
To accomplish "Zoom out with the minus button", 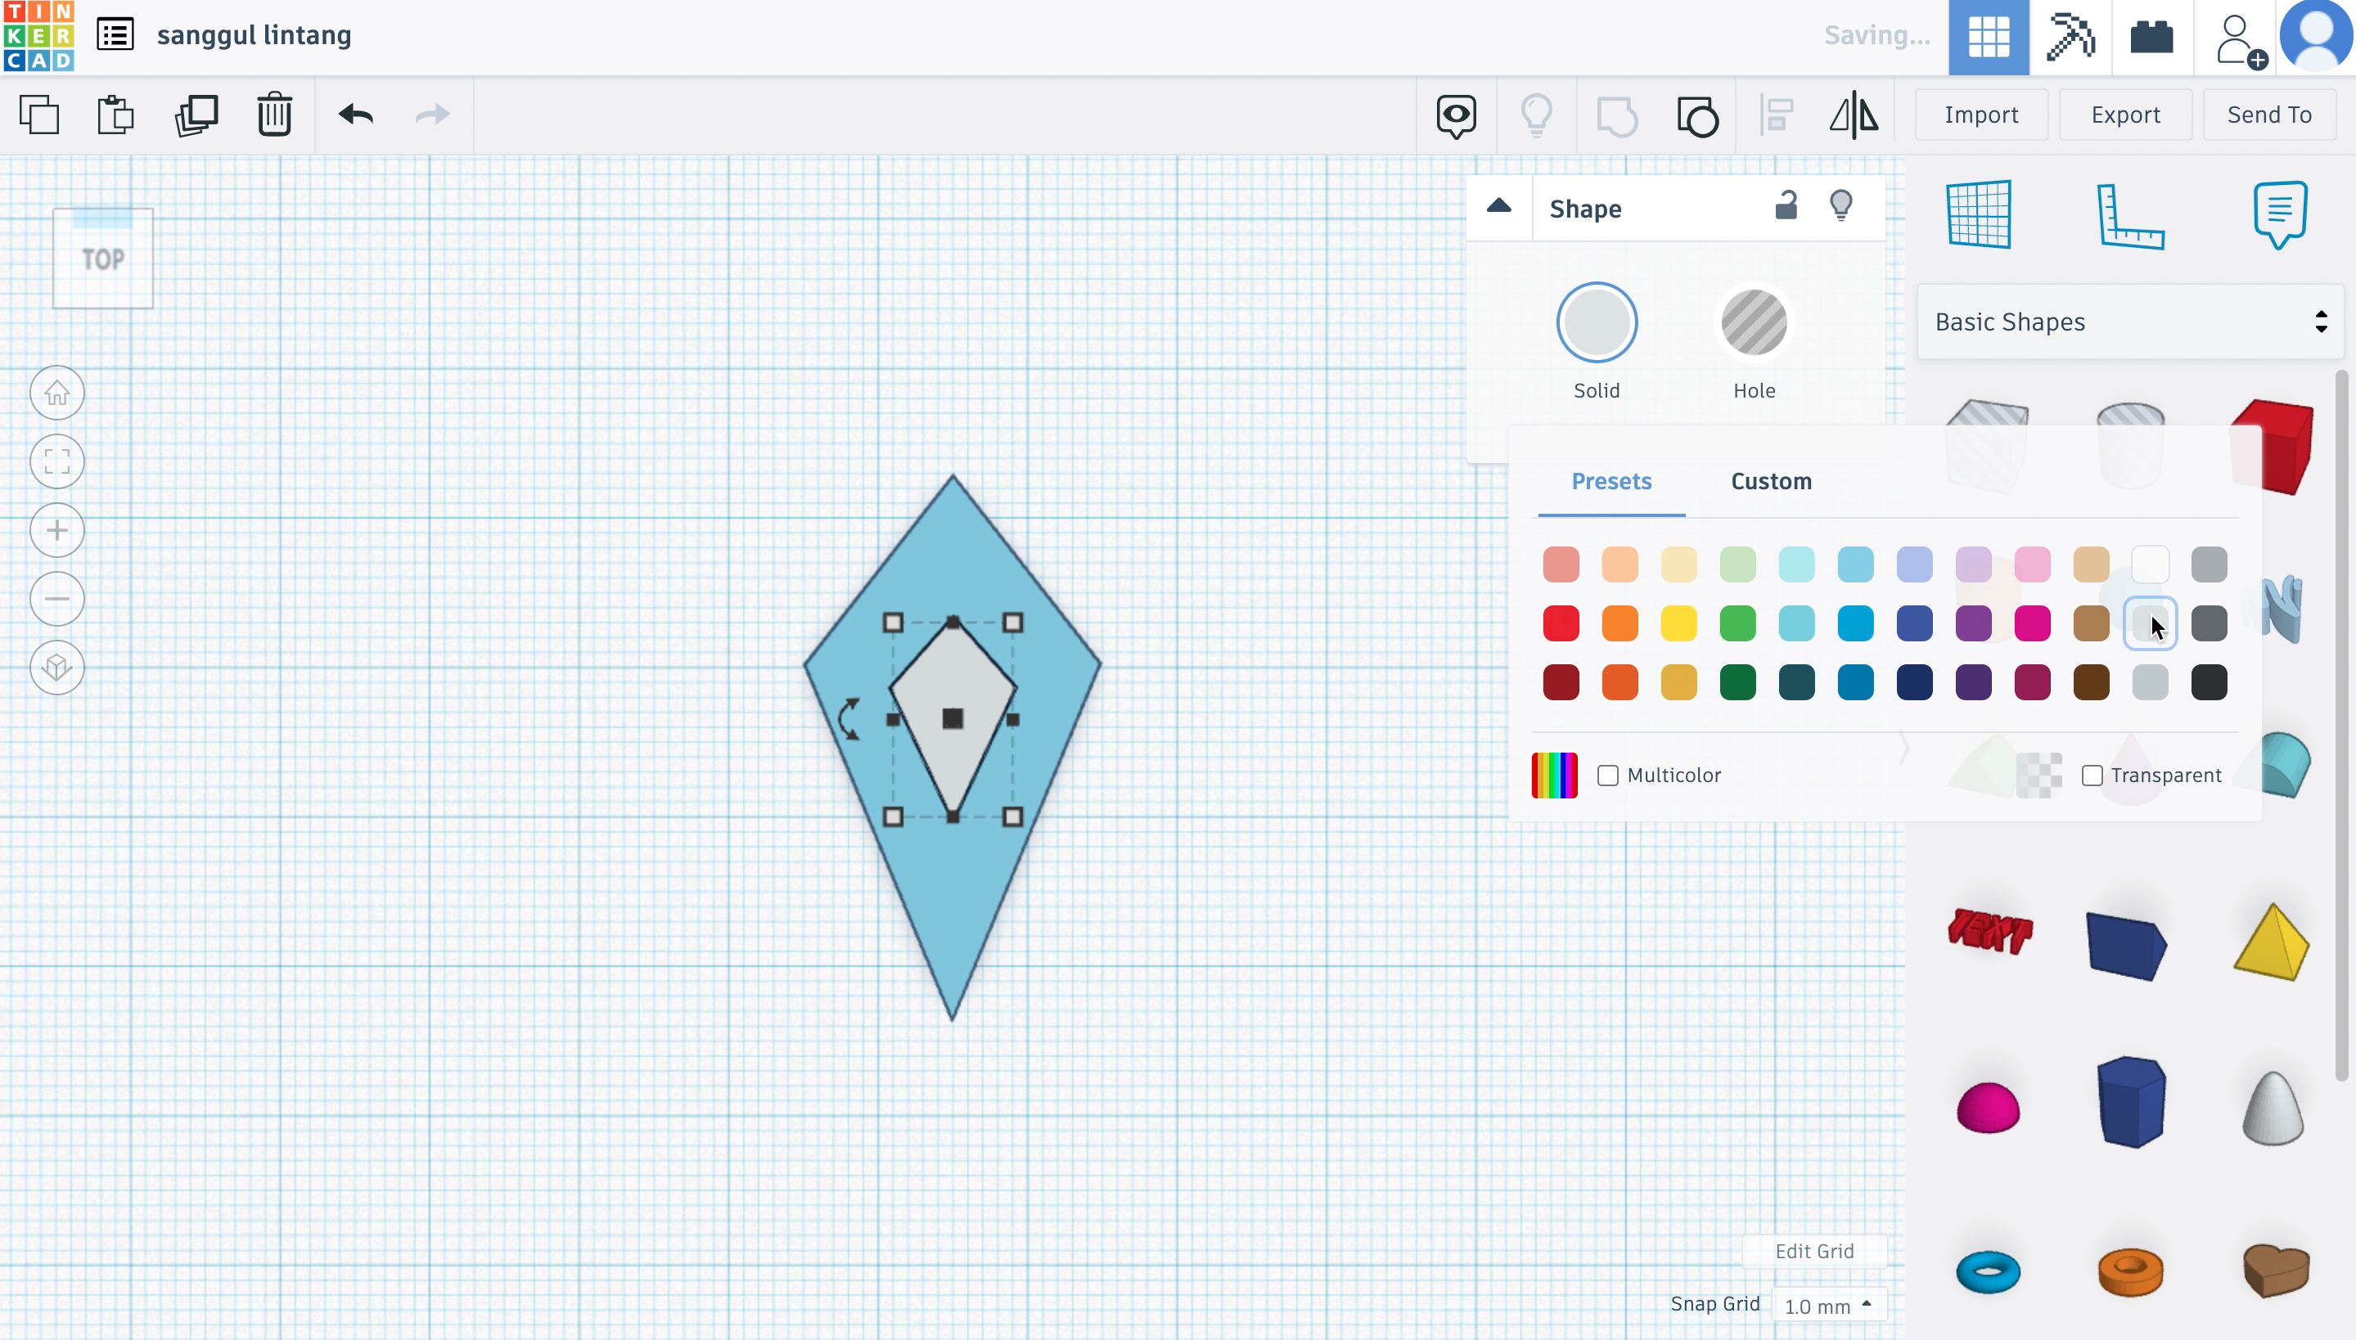I will (57, 599).
